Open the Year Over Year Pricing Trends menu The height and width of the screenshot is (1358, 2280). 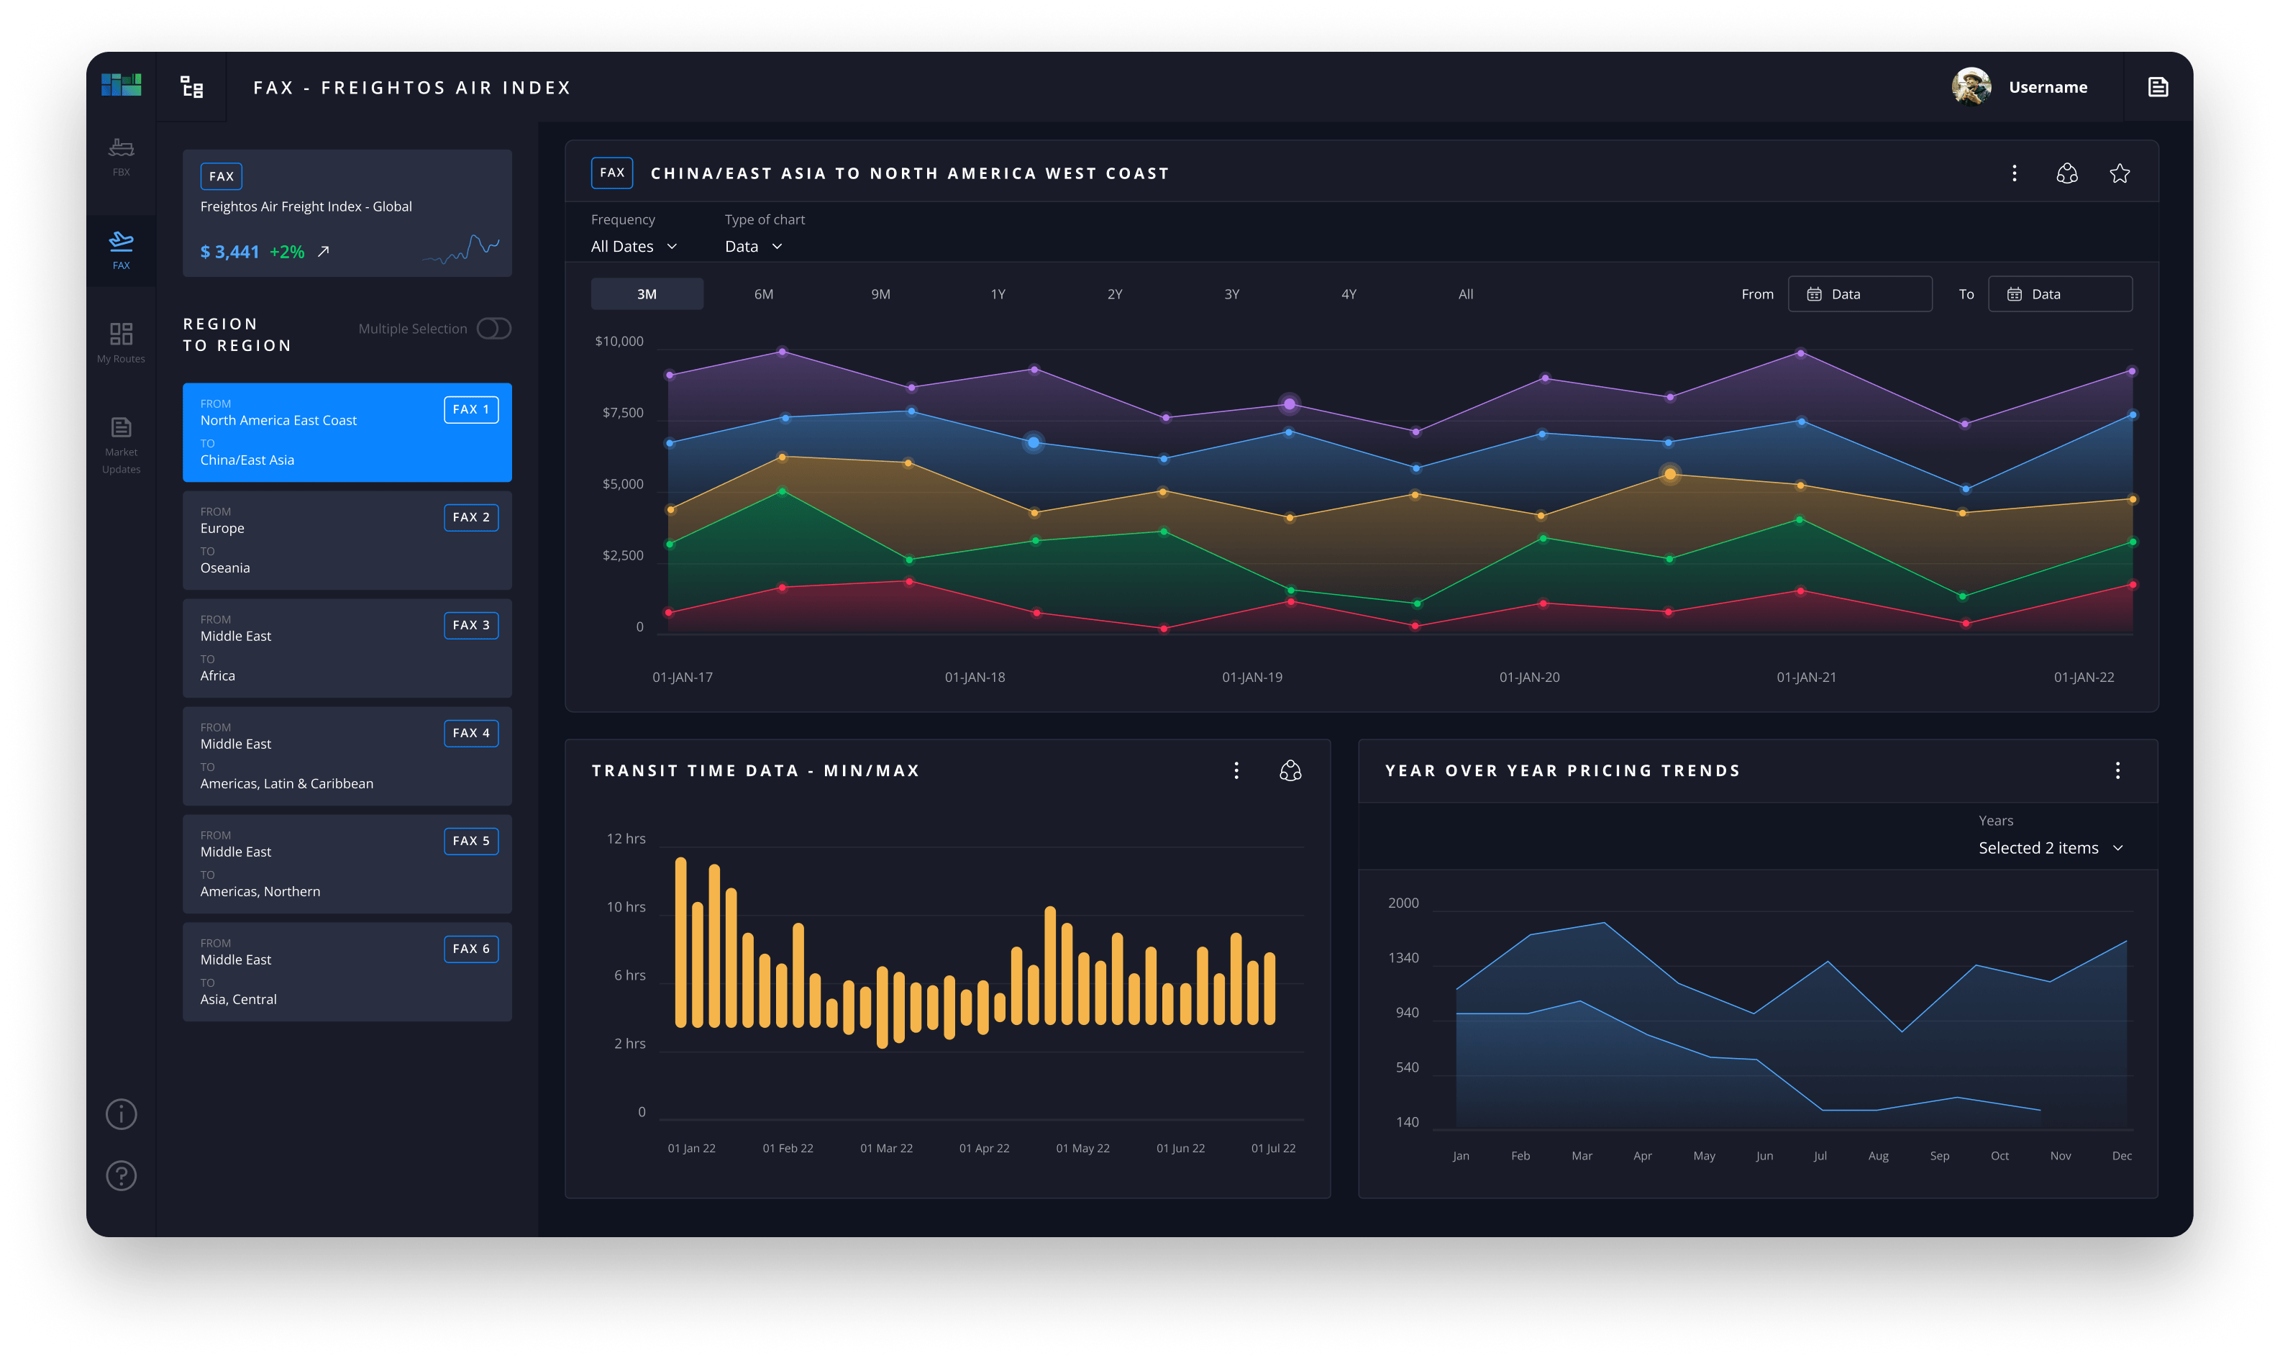(x=2118, y=770)
